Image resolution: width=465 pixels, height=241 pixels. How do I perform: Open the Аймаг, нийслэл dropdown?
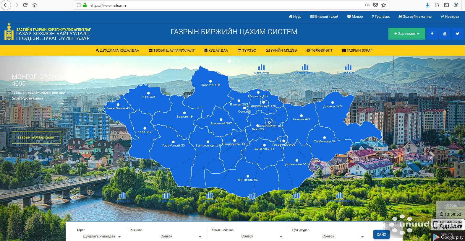tap(247, 236)
